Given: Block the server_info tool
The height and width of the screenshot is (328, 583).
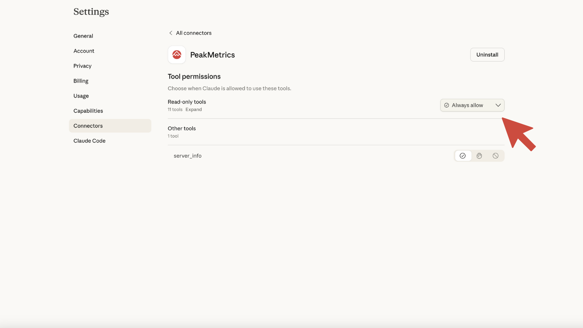Looking at the screenshot, I should pyautogui.click(x=496, y=156).
